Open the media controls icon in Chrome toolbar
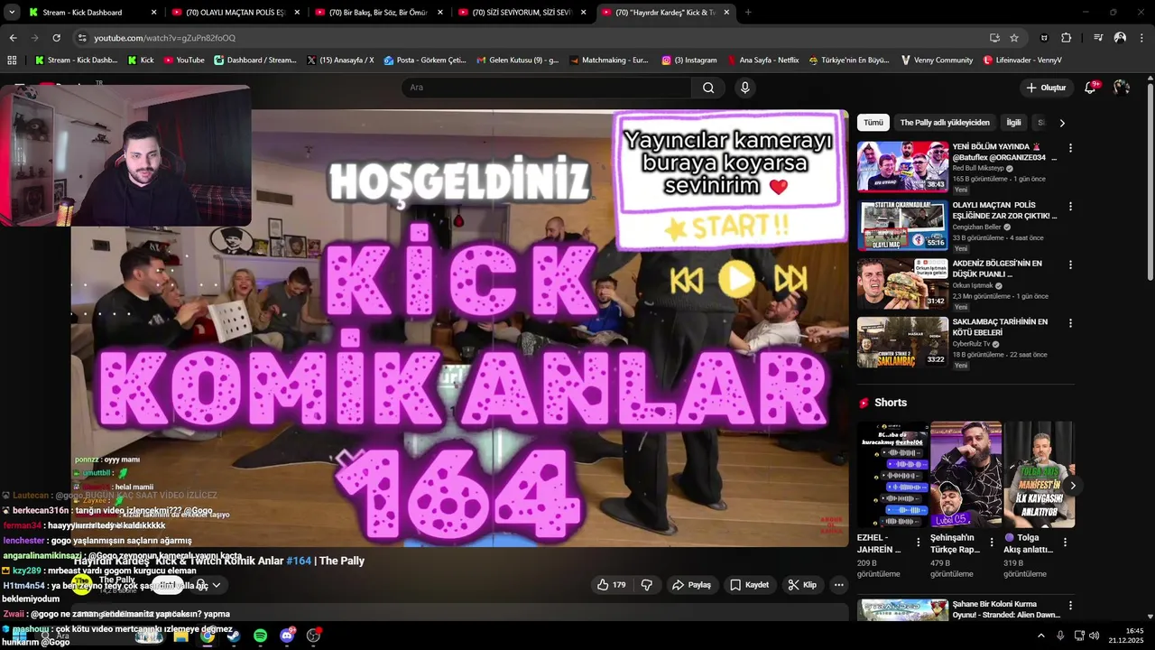1155x650 pixels. (x=1098, y=38)
